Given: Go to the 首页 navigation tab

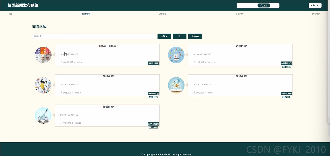Looking at the screenshot, I should coord(11,14).
